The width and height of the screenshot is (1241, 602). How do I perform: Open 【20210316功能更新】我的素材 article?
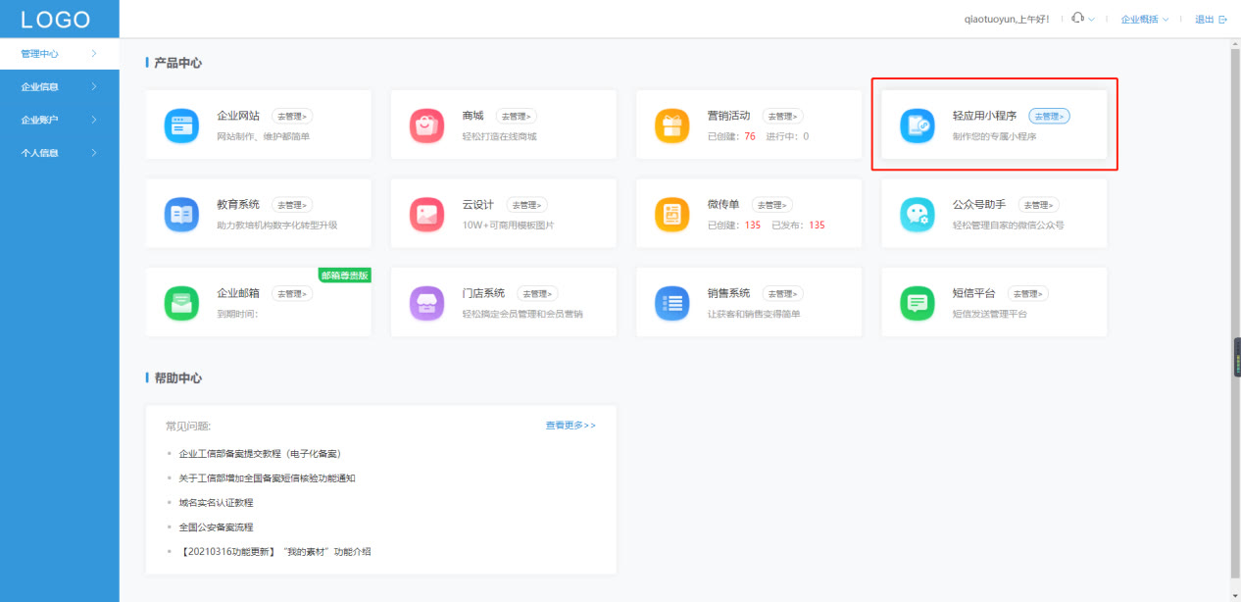tap(275, 552)
